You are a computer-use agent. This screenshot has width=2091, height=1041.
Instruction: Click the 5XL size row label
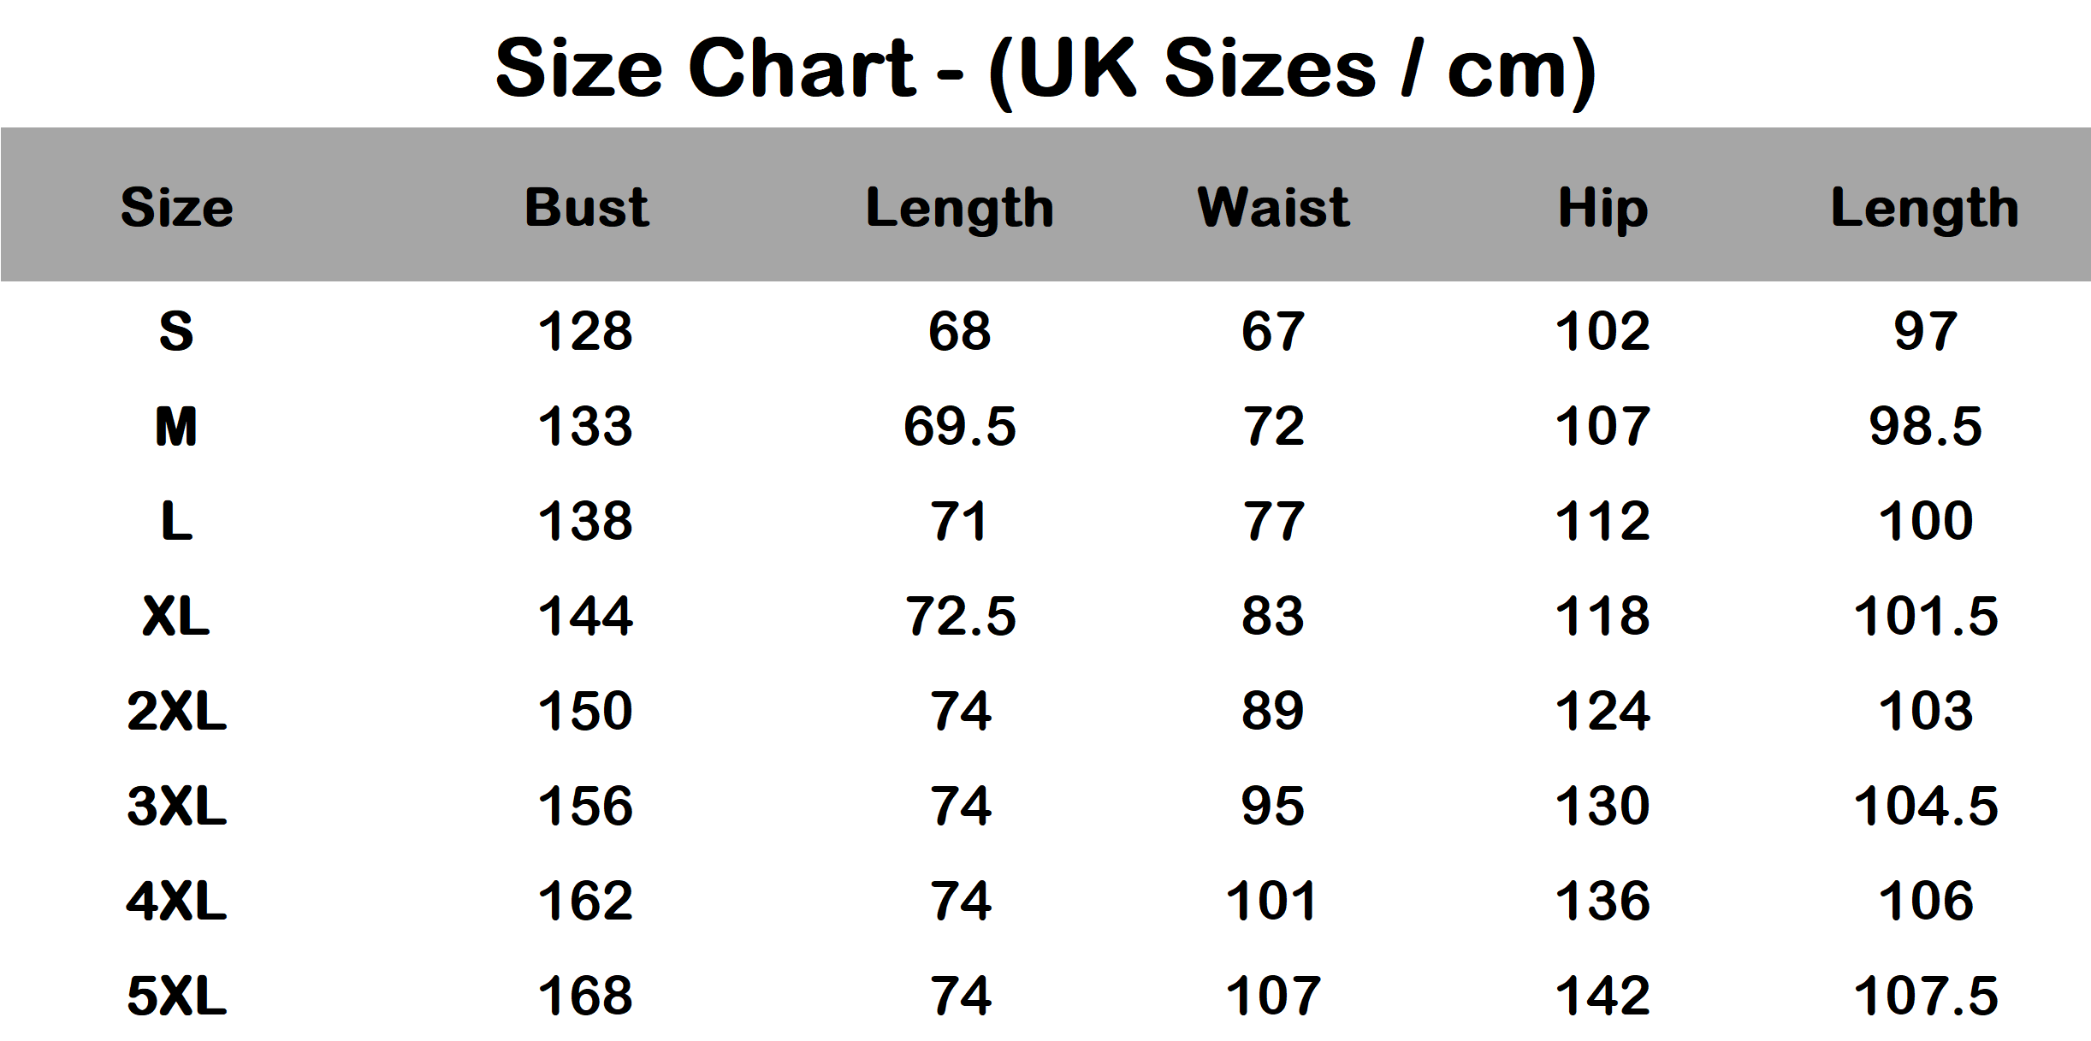[x=176, y=996]
